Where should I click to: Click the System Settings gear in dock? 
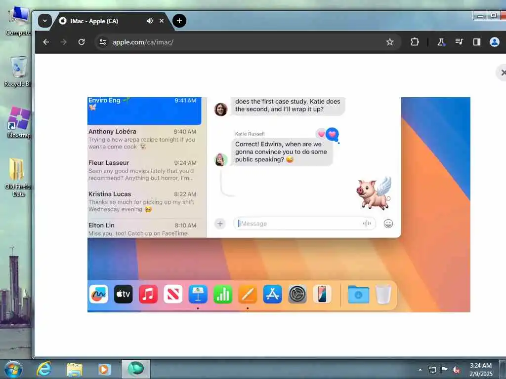coord(297,294)
